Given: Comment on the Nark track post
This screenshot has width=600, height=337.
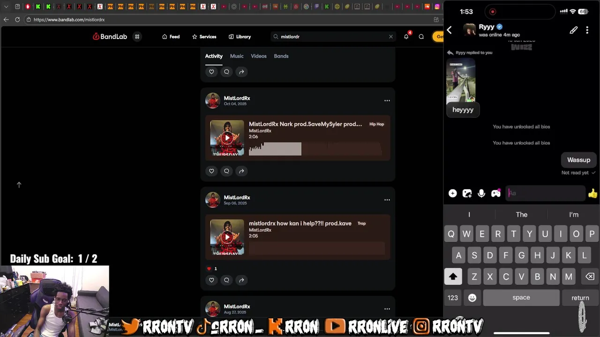Looking at the screenshot, I should pos(226,171).
